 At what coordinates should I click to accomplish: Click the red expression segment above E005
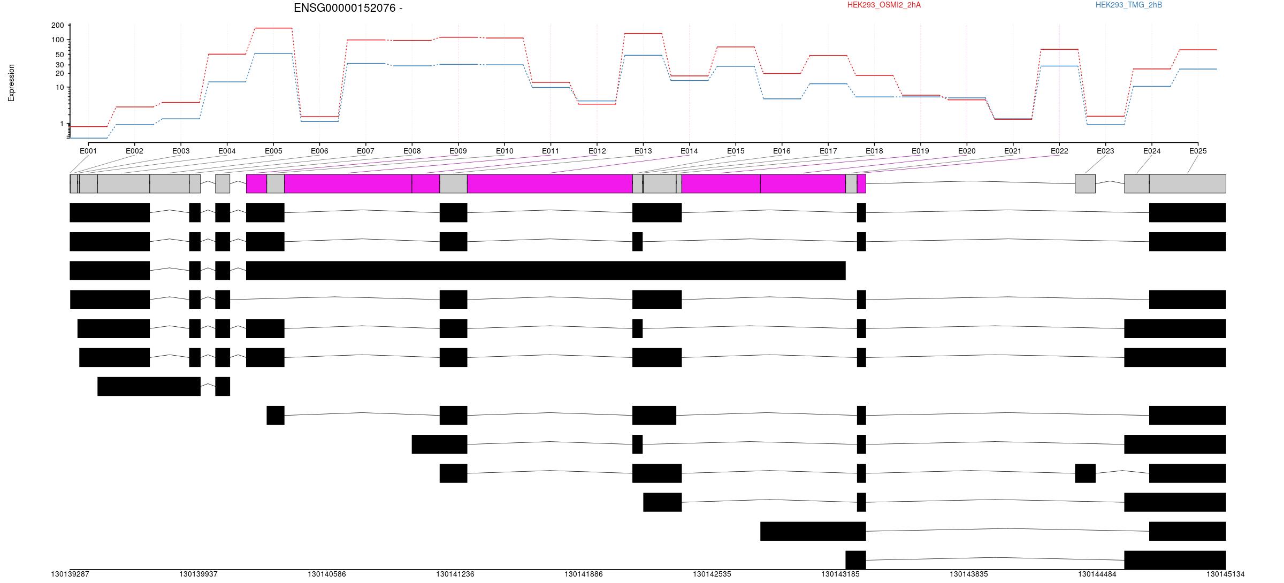click(x=273, y=28)
